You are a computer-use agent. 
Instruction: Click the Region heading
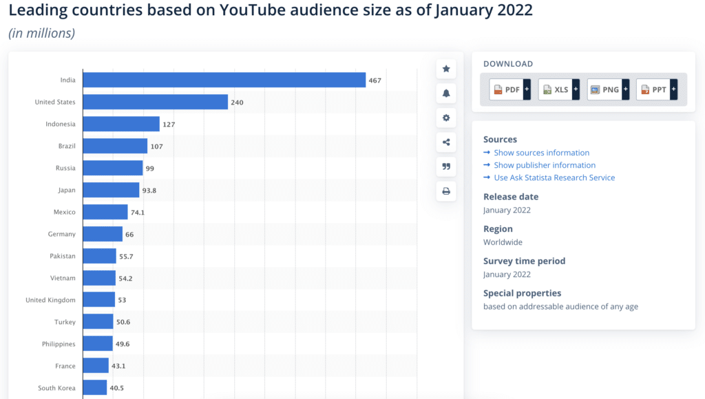tap(498, 228)
